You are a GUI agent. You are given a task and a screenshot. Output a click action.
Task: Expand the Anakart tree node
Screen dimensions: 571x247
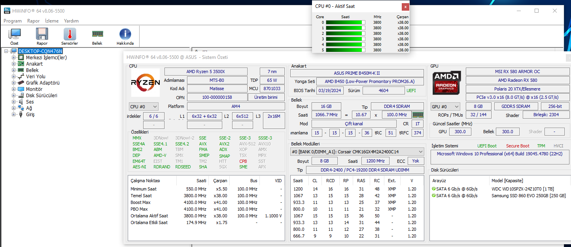point(13,64)
